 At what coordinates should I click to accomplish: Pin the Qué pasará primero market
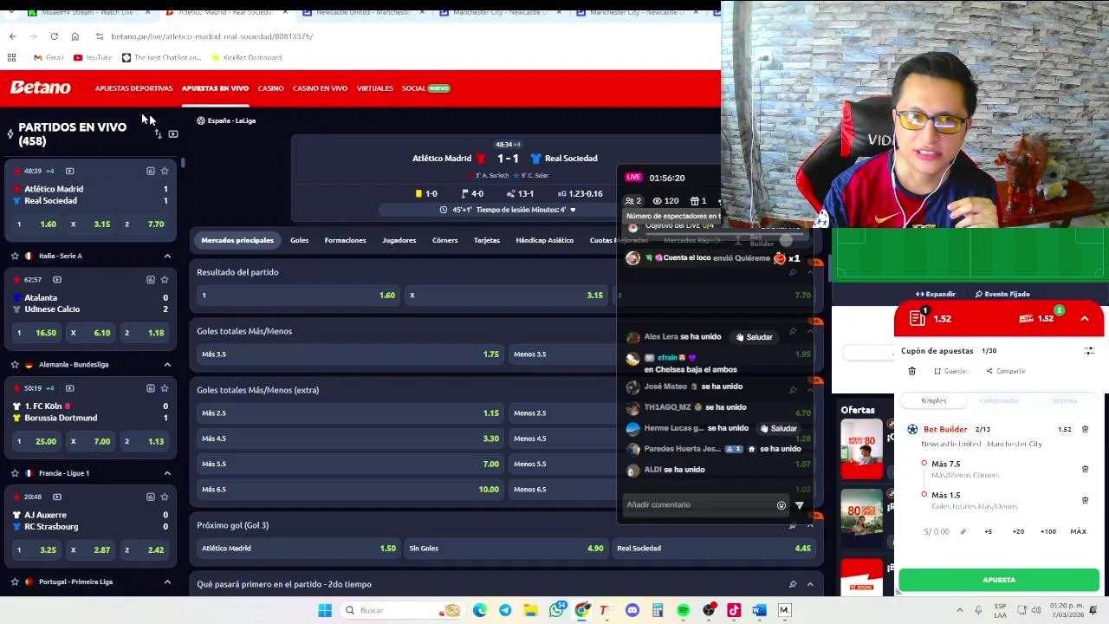coord(793,584)
